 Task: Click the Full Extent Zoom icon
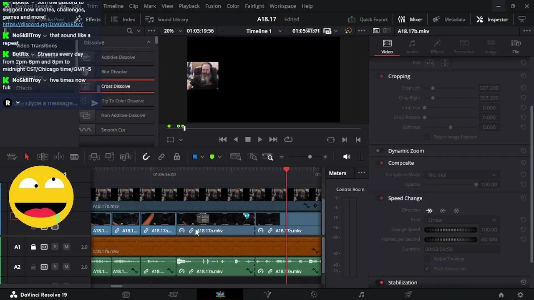[x=236, y=157]
